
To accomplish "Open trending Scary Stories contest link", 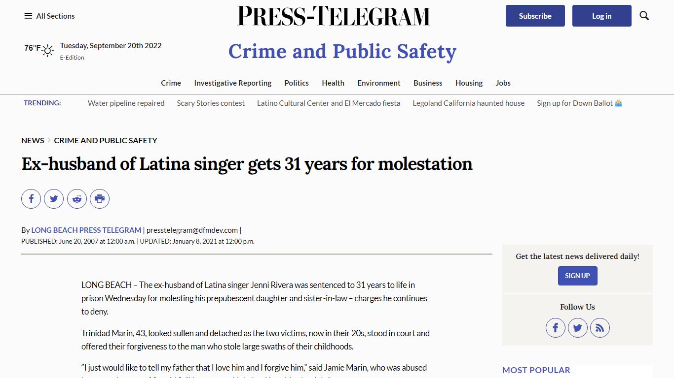I will coord(211,103).
